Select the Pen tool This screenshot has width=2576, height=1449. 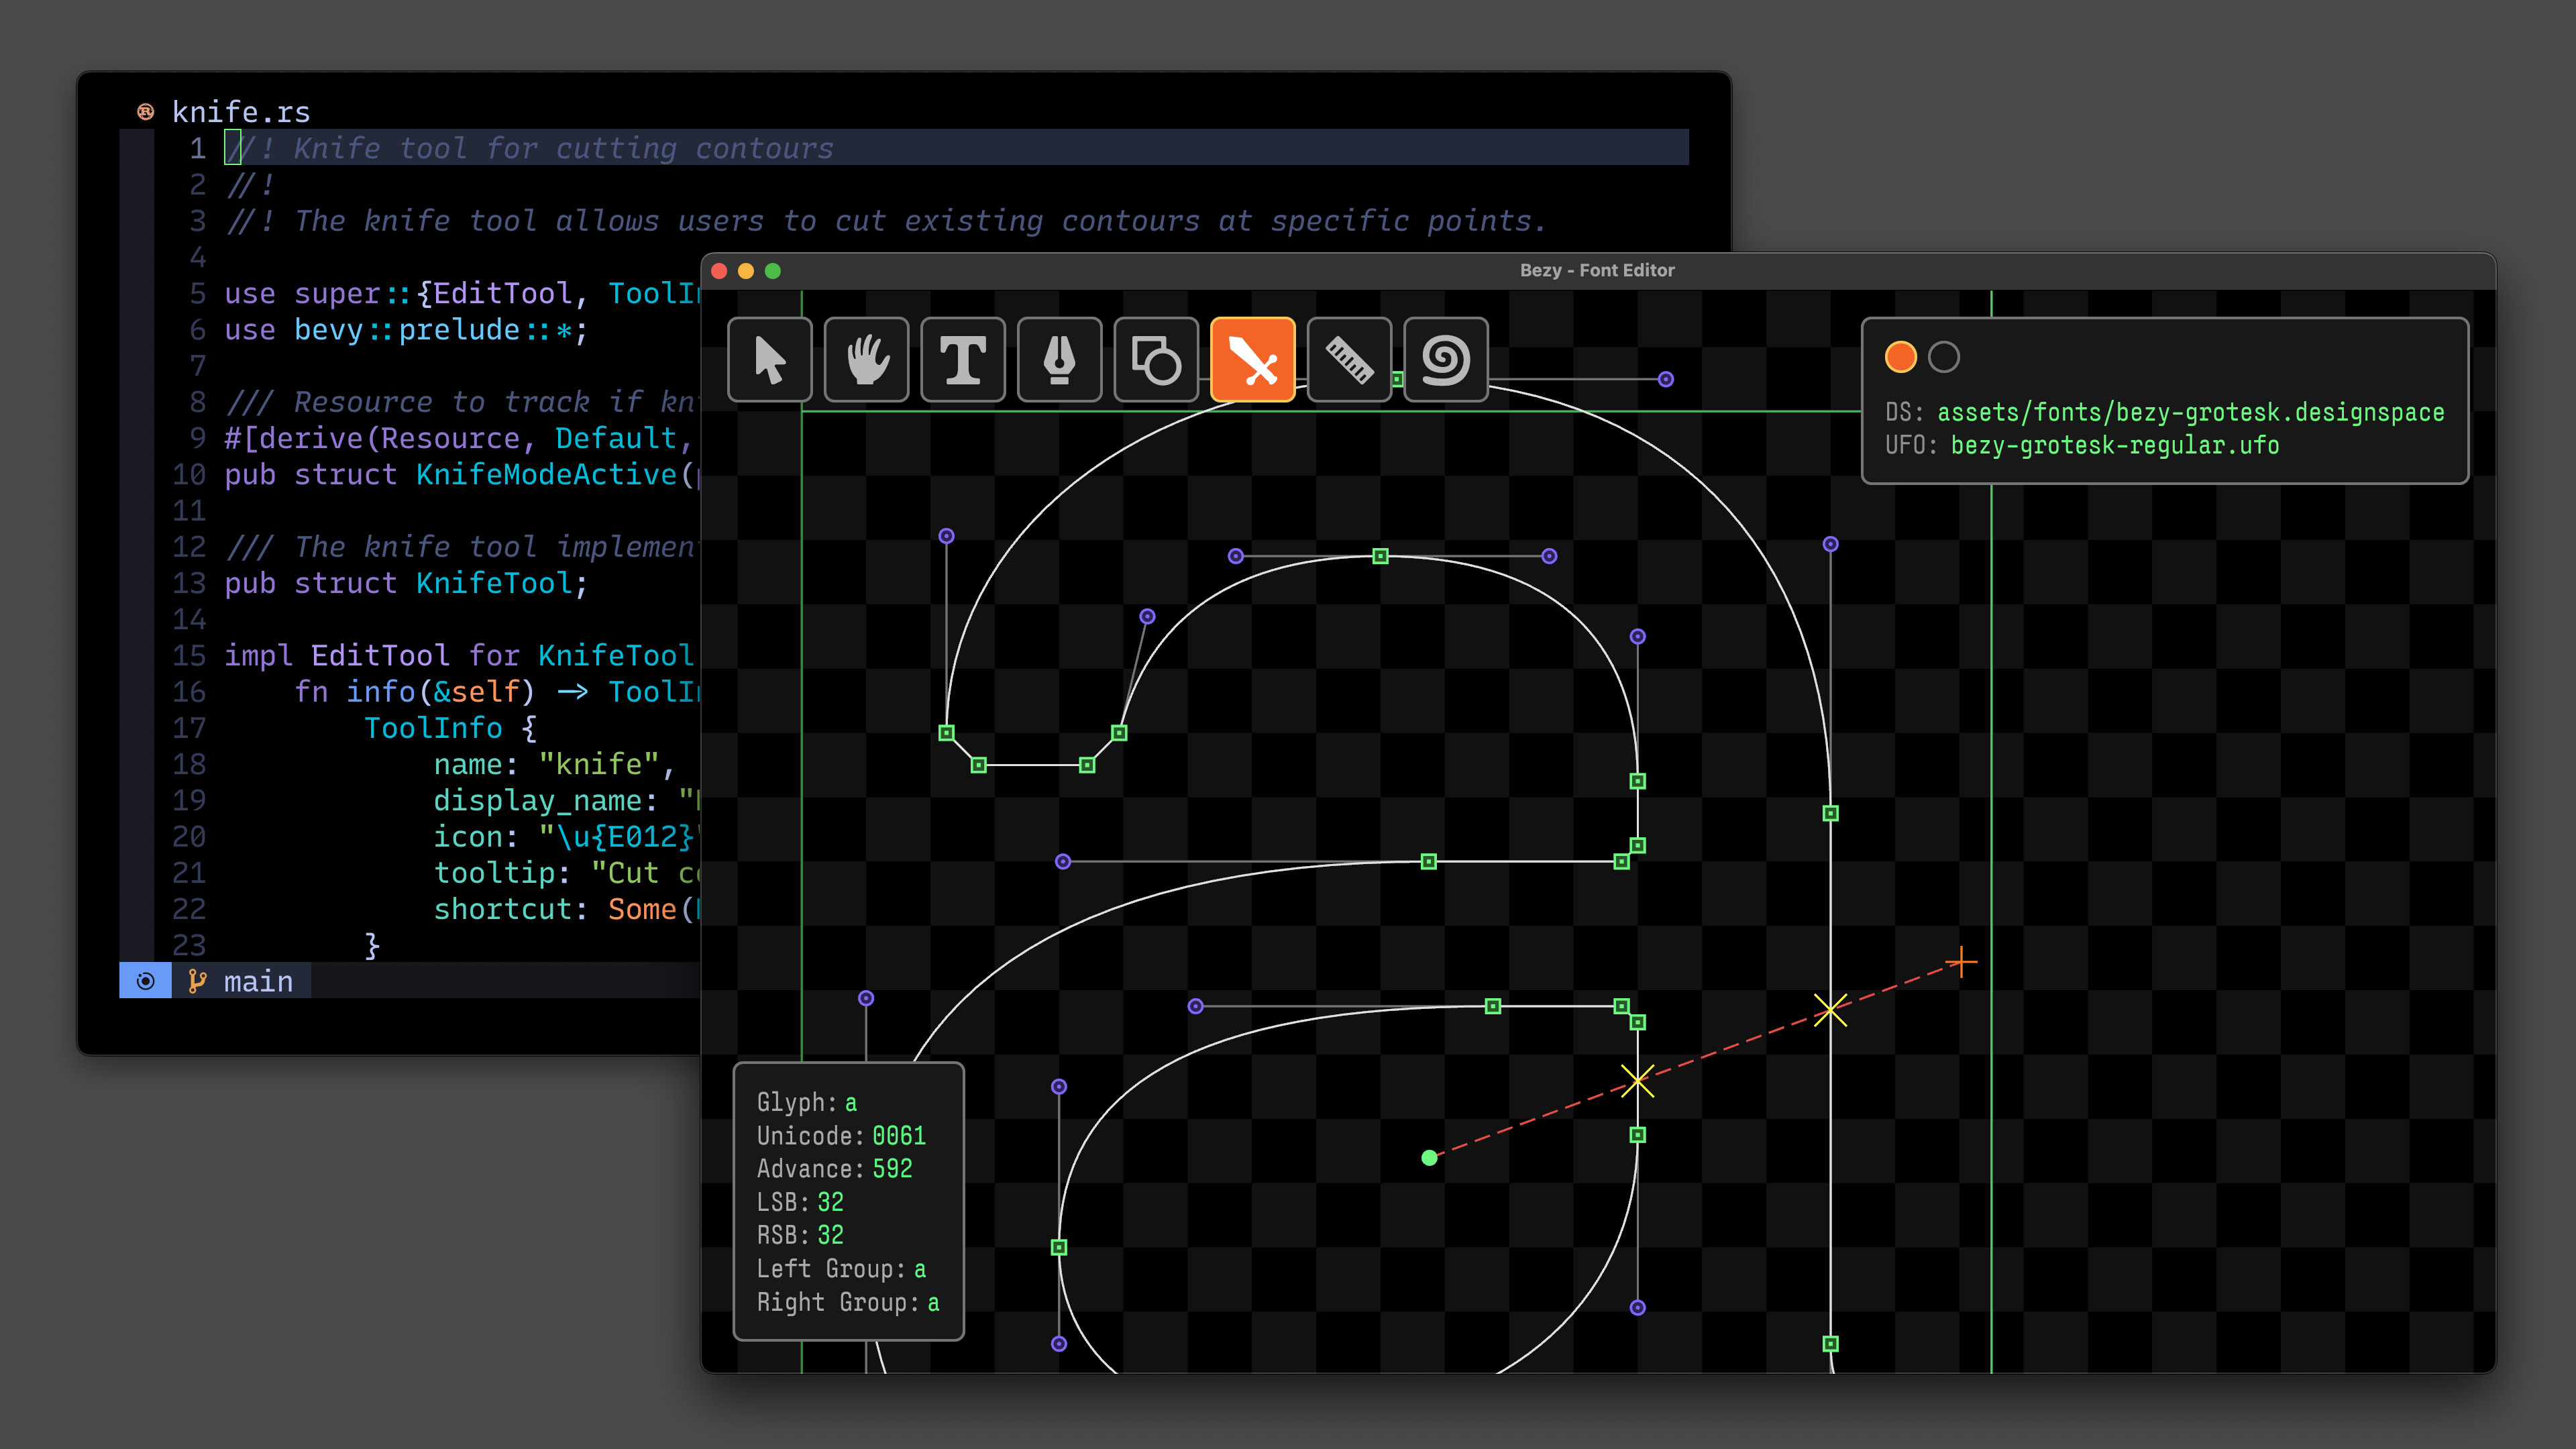click(1059, 360)
